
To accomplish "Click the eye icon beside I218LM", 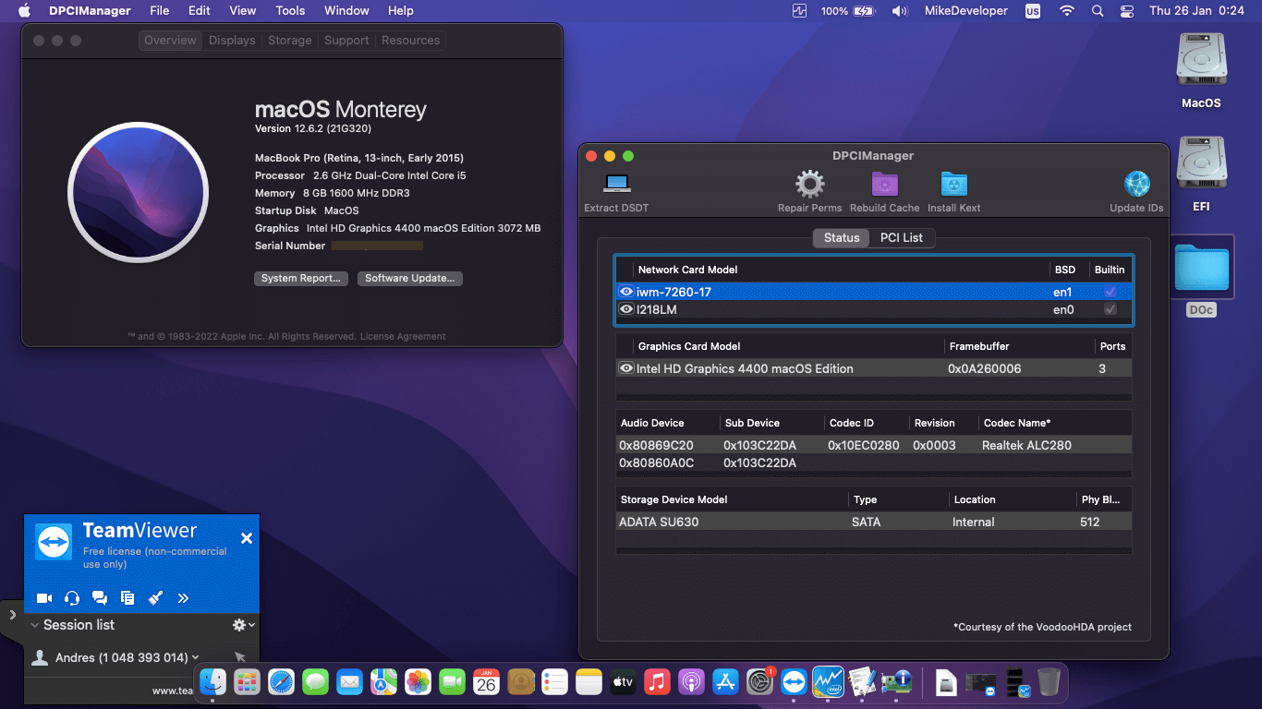I will click(x=626, y=309).
